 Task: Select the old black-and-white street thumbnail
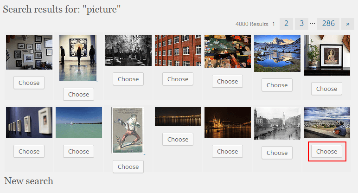[277, 123]
